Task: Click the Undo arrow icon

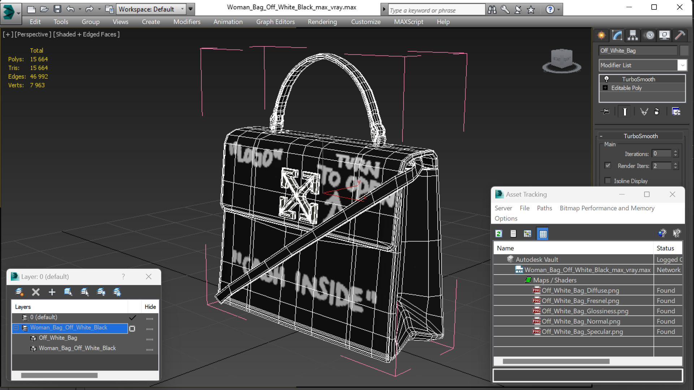Action: [x=70, y=9]
